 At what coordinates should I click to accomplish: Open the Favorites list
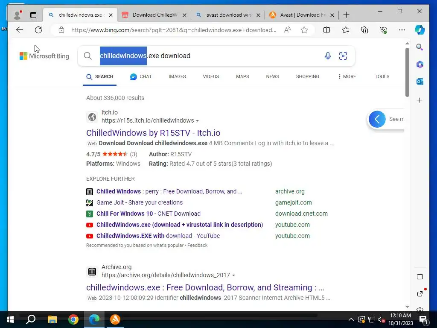346,30
